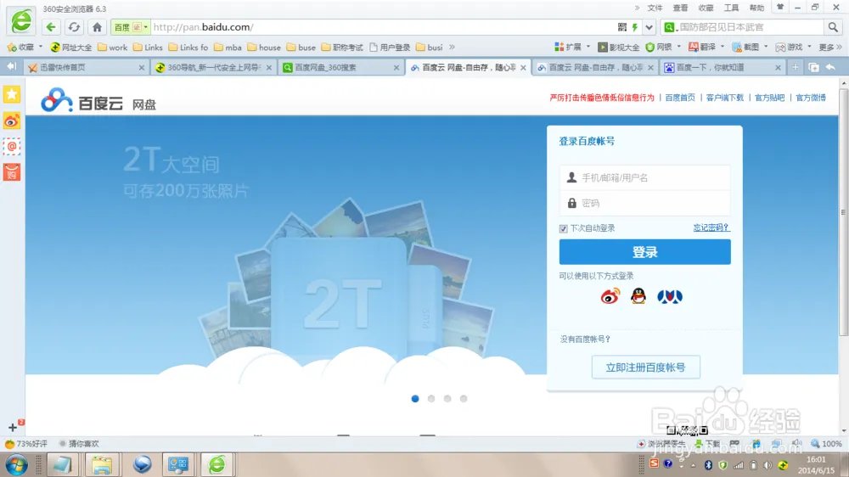Reload the page with the refresh button
The height and width of the screenshot is (477, 849).
point(74,27)
